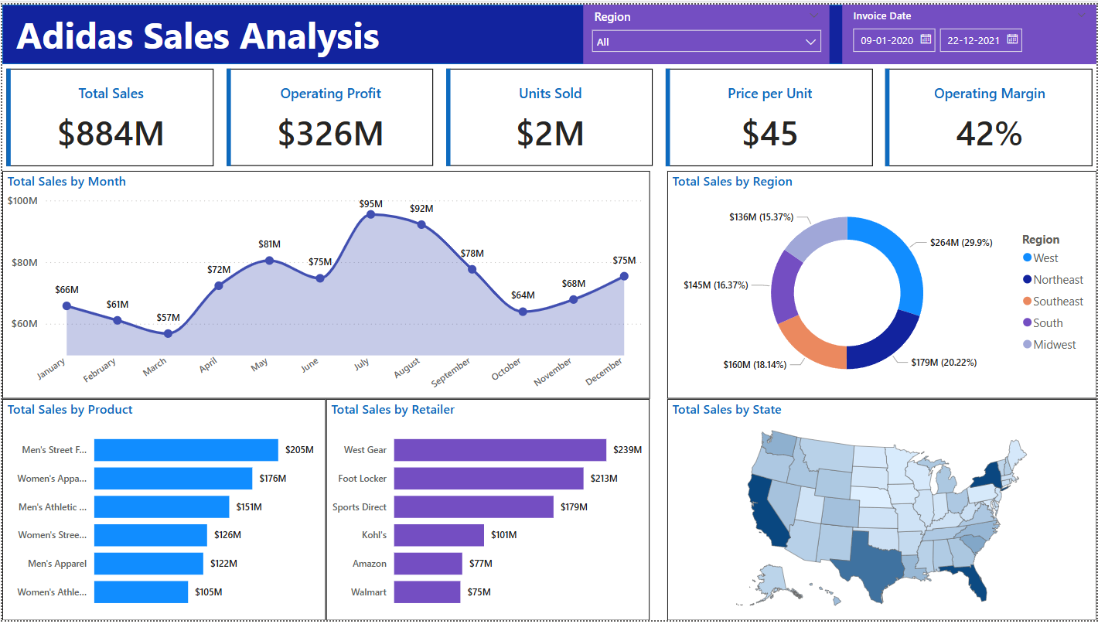Image resolution: width=1098 pixels, height=624 pixels.
Task: Click the January data point on line chart
Action: click(x=66, y=306)
